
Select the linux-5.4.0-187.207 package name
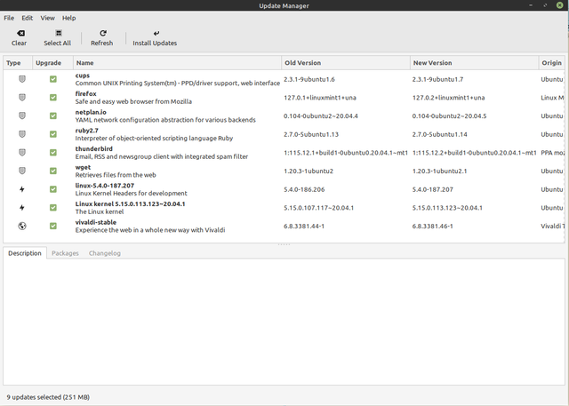[105, 186]
